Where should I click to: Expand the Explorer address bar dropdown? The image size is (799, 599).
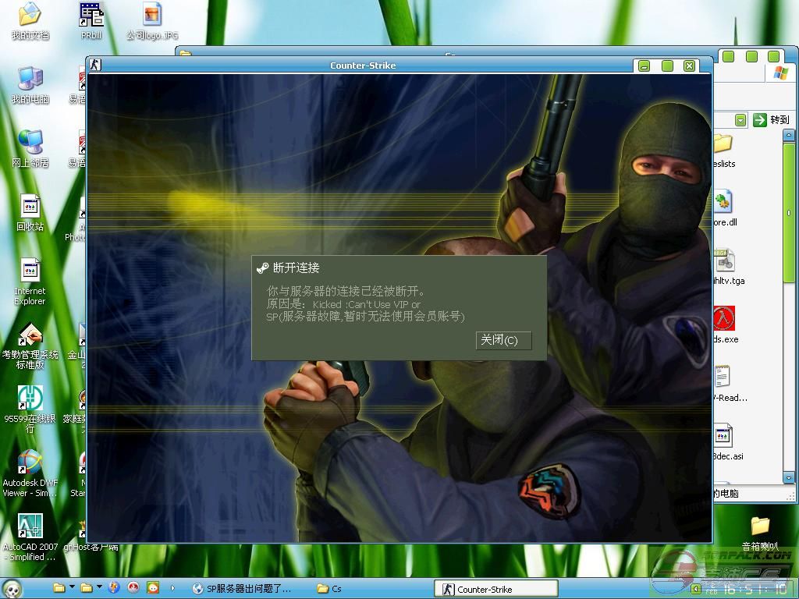coord(740,120)
